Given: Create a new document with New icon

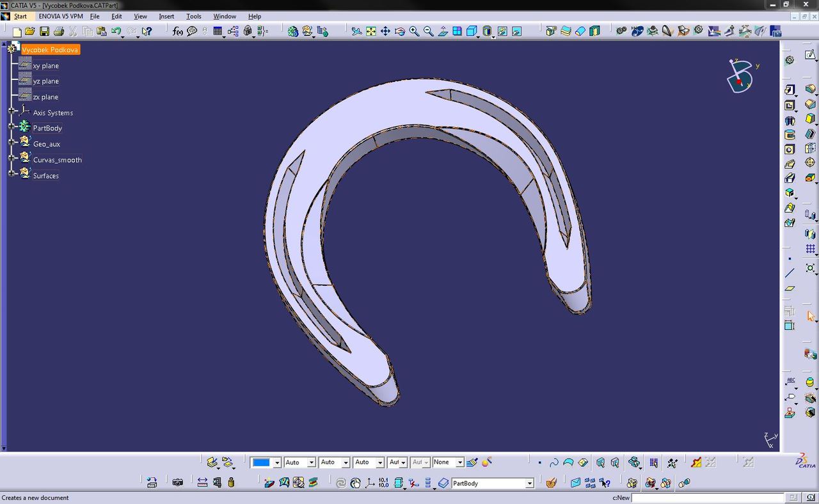Looking at the screenshot, I should point(17,31).
